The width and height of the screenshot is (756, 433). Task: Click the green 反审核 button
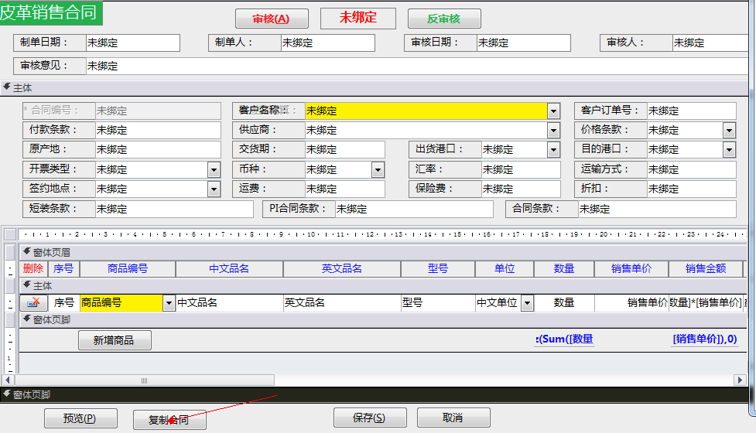[444, 19]
